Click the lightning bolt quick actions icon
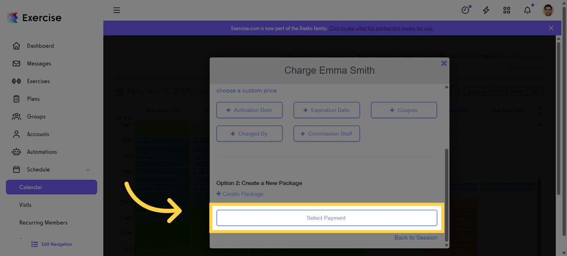The height and width of the screenshot is (256, 567). 486,10
